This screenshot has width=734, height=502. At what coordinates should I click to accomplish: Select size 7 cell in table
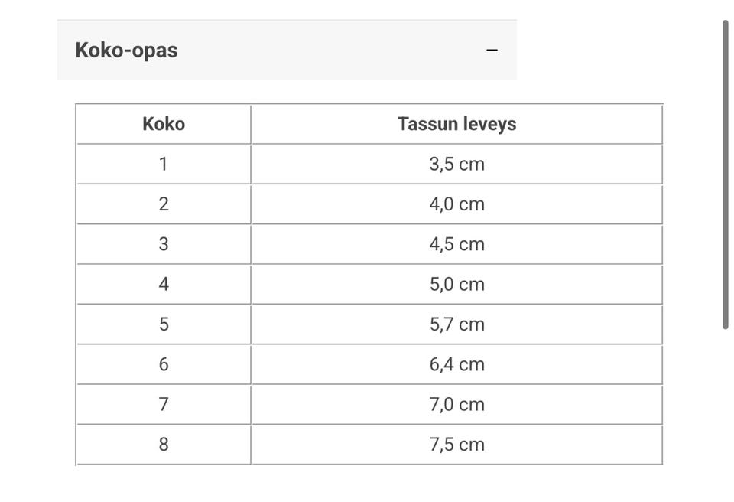click(x=164, y=404)
